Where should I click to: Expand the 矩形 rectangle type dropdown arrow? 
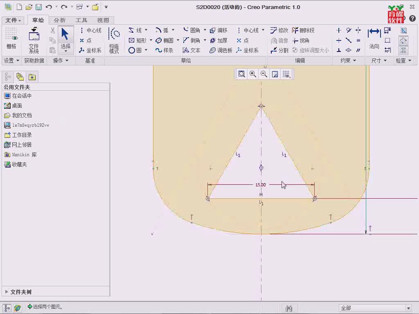tap(151, 40)
